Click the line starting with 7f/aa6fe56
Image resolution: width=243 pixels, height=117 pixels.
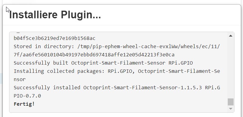(x=94, y=55)
